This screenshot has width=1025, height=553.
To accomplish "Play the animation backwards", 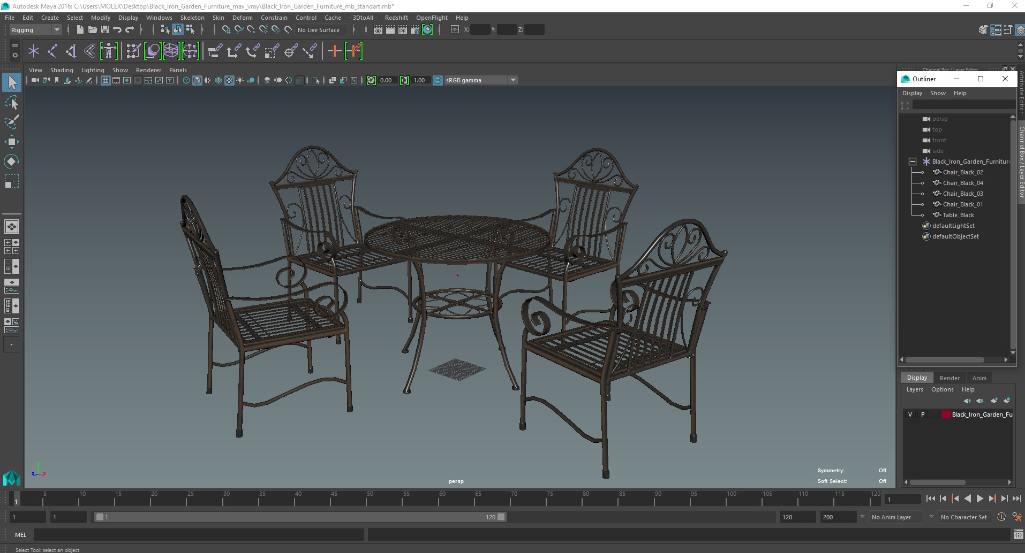I will [967, 498].
